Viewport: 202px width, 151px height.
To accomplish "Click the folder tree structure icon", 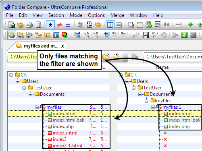I will [x=38, y=35].
